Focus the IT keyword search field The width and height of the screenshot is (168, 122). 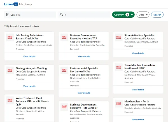[84, 15]
